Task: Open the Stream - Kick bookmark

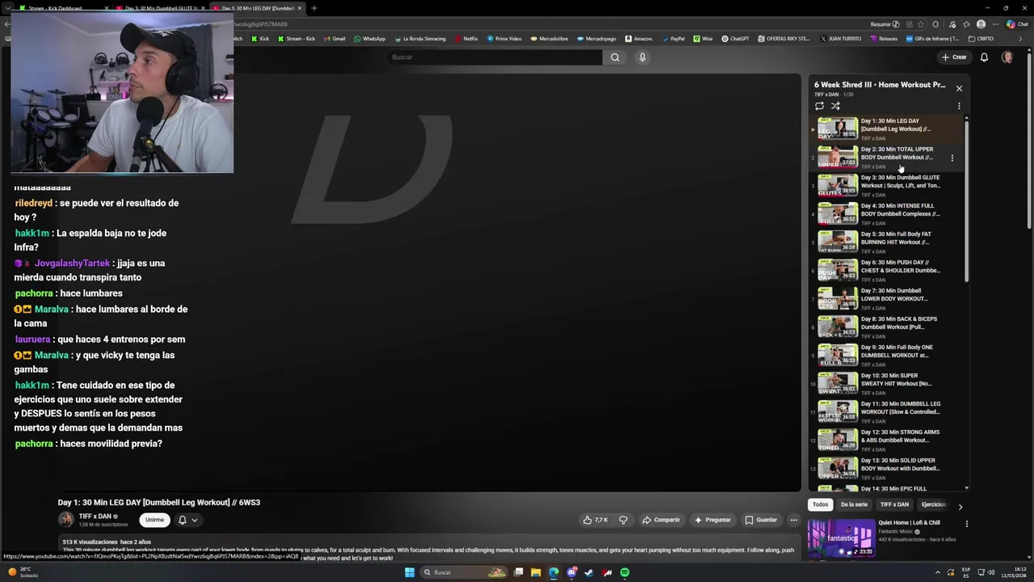Action: 296,39
